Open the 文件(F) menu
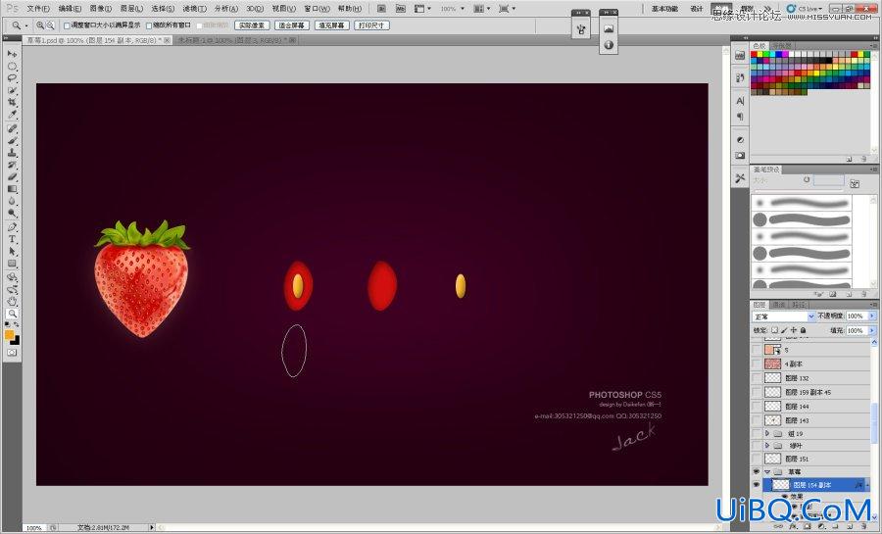This screenshot has width=882, height=534. [38, 9]
